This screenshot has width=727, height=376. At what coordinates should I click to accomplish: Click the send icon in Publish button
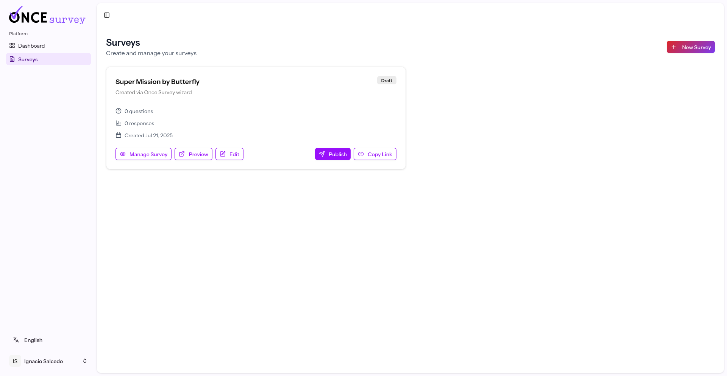coord(322,154)
